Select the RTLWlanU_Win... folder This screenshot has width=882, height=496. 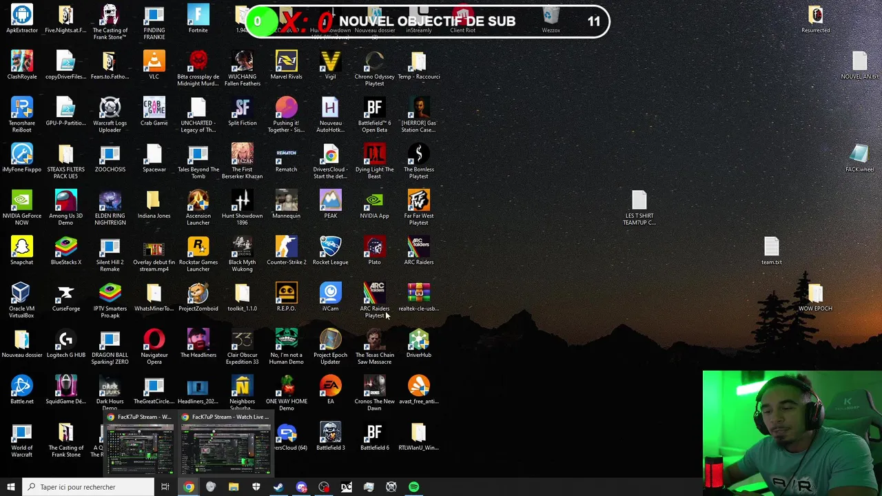(x=419, y=435)
